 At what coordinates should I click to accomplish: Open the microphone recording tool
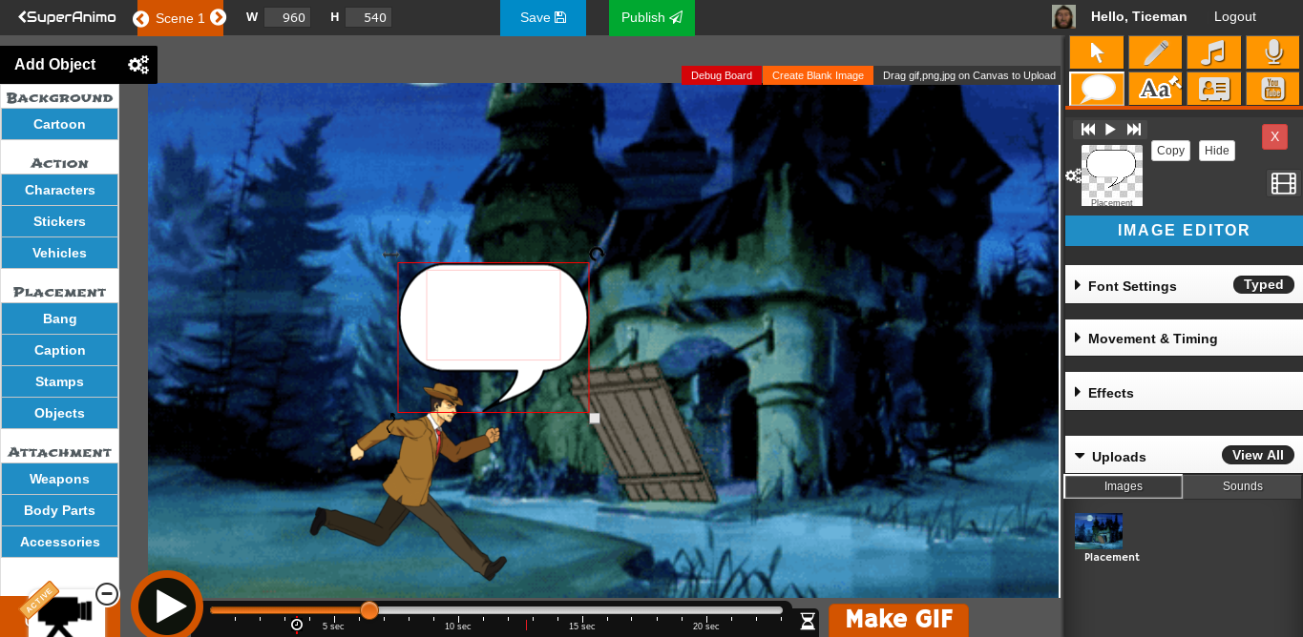1272,52
